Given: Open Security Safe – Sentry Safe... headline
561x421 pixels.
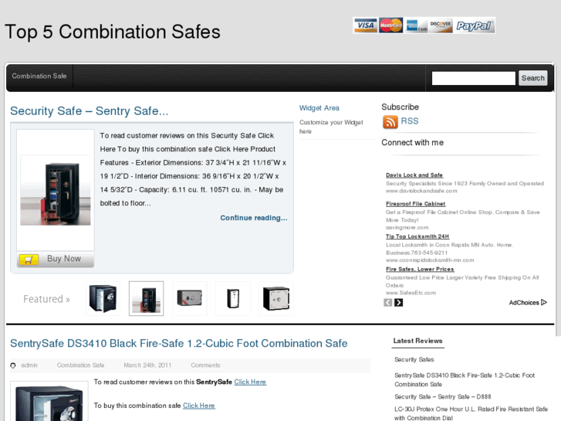Looking at the screenshot, I should pyautogui.click(x=89, y=111).
